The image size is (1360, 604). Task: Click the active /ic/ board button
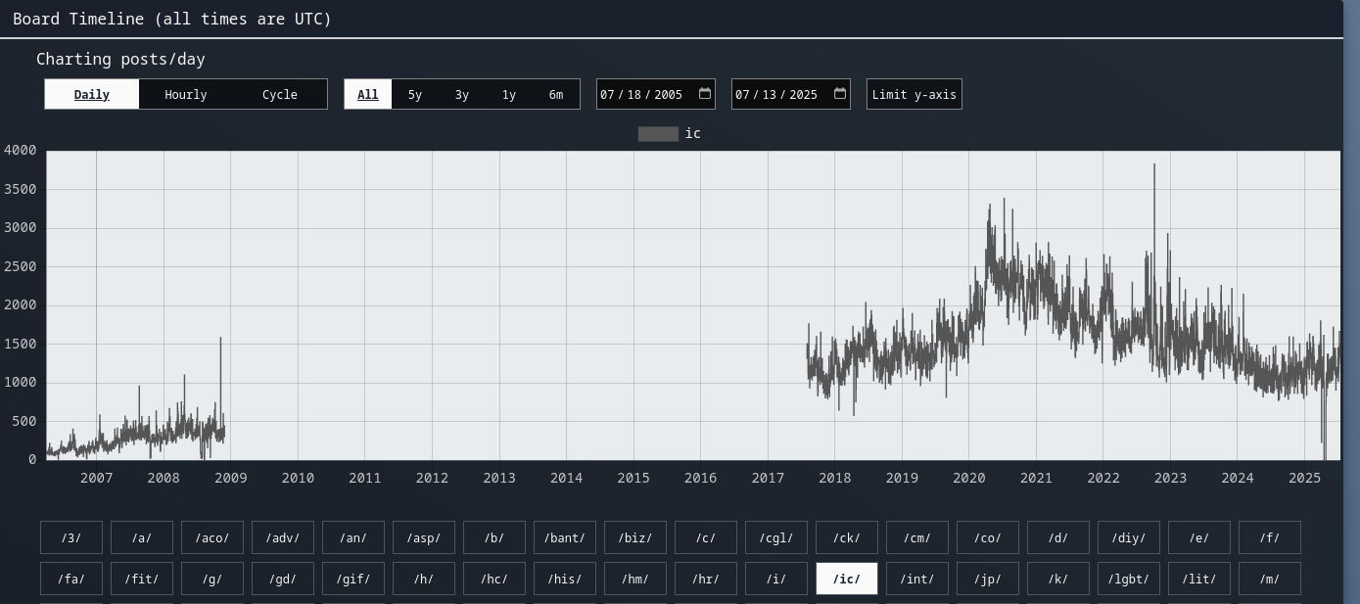pos(847,579)
